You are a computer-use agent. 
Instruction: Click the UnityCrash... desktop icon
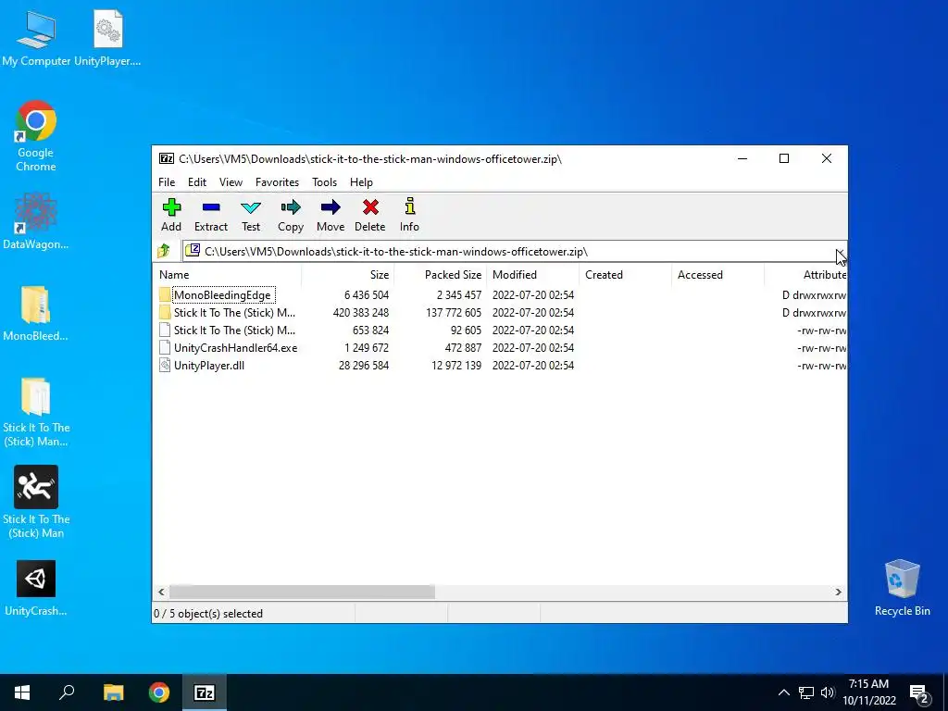36,588
